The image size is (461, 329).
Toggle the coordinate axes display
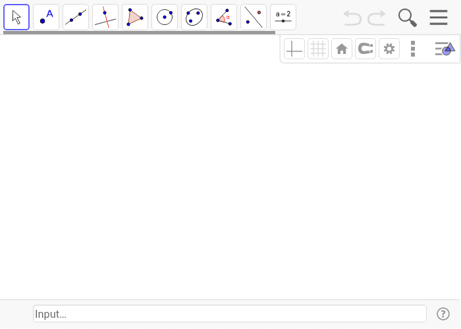pos(294,49)
